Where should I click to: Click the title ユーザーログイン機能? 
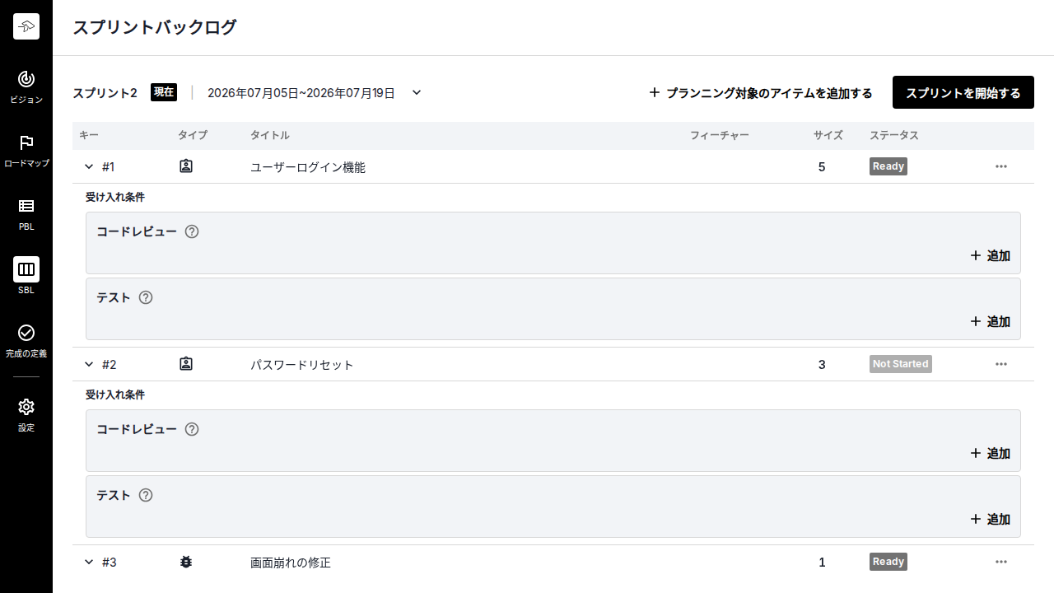pyautogui.click(x=308, y=167)
